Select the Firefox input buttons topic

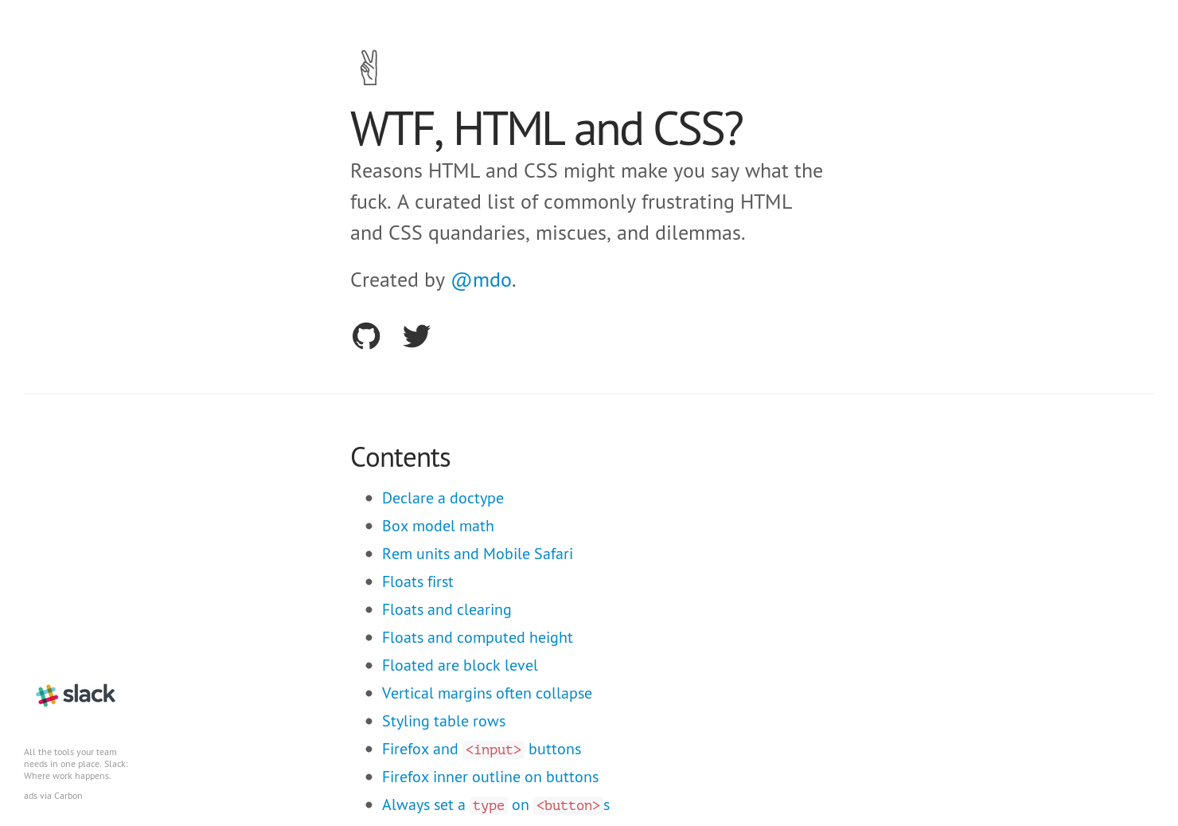pyautogui.click(x=481, y=749)
